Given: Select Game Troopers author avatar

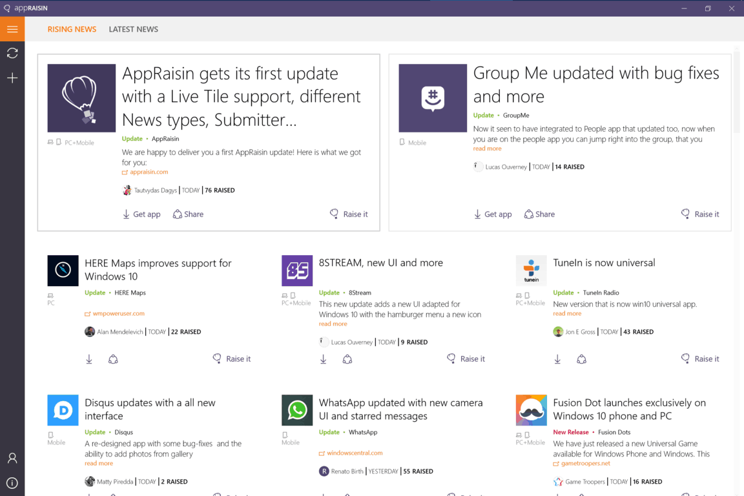Looking at the screenshot, I should click(558, 482).
